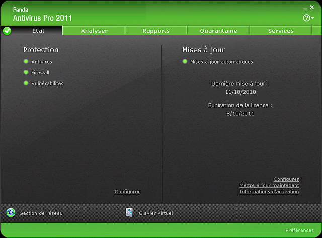
Task: Open Préférences in the bottom bar
Action: point(299,230)
